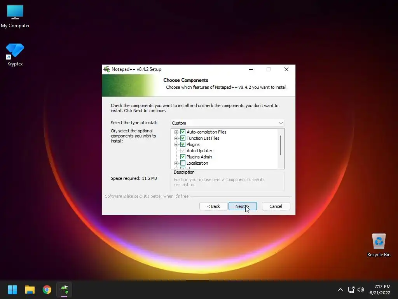Uncheck the Plugins Admin checkbox
The width and height of the screenshot is (398, 299).
[183, 157]
